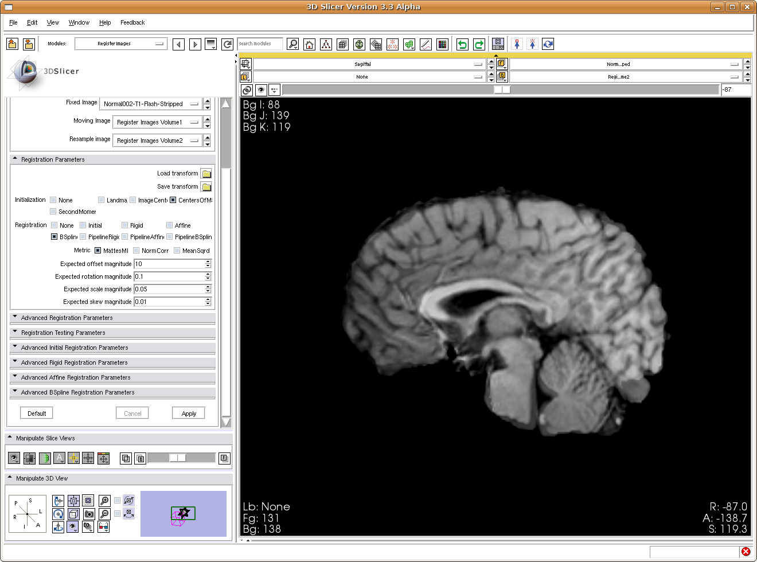Viewport: 757px width, 562px height.
Task: Check the NormCorr metric option
Action: [136, 251]
